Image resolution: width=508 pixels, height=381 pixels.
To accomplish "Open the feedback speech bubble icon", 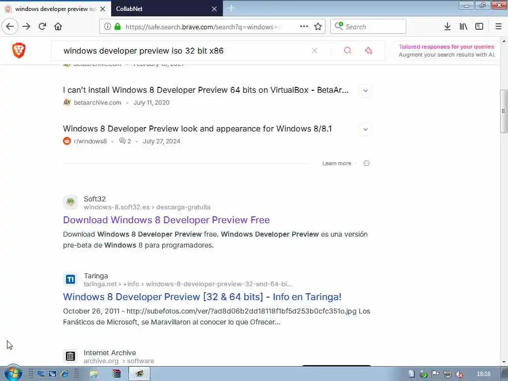I will tap(367, 163).
